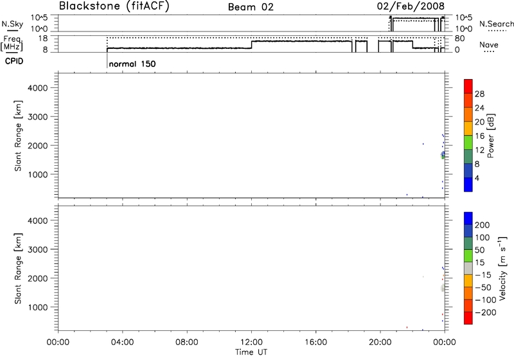
Task: Click the "16:00" time tick label
Action: pyautogui.click(x=315, y=343)
